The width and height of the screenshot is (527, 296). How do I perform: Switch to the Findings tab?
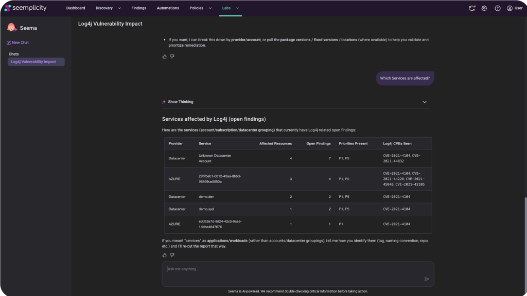click(x=139, y=8)
